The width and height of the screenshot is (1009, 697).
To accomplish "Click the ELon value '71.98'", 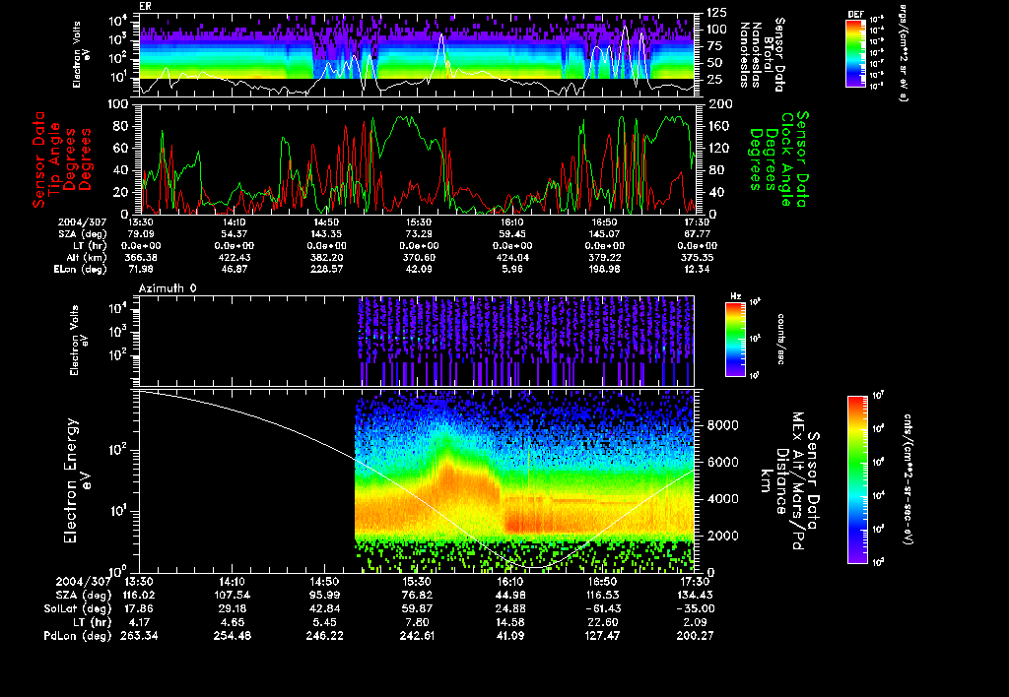I will [x=140, y=270].
